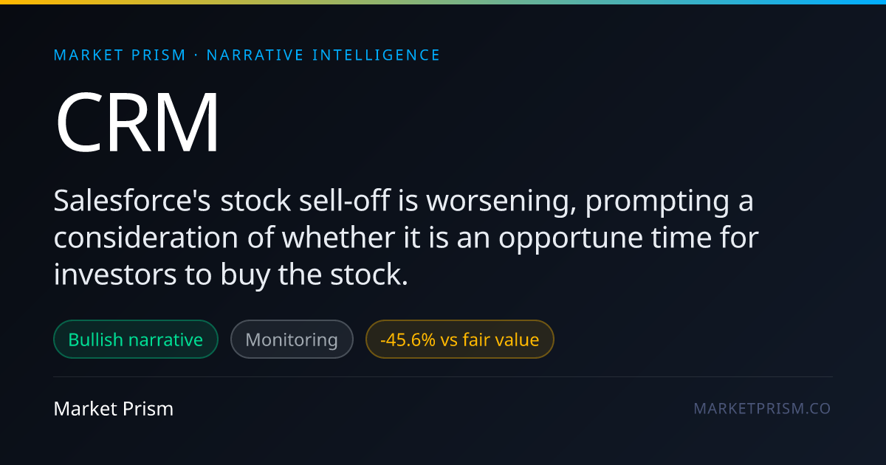Select the NARRATIVE INTELLIGENCE header text
Viewport: 886px width, 465px height.
[323, 55]
